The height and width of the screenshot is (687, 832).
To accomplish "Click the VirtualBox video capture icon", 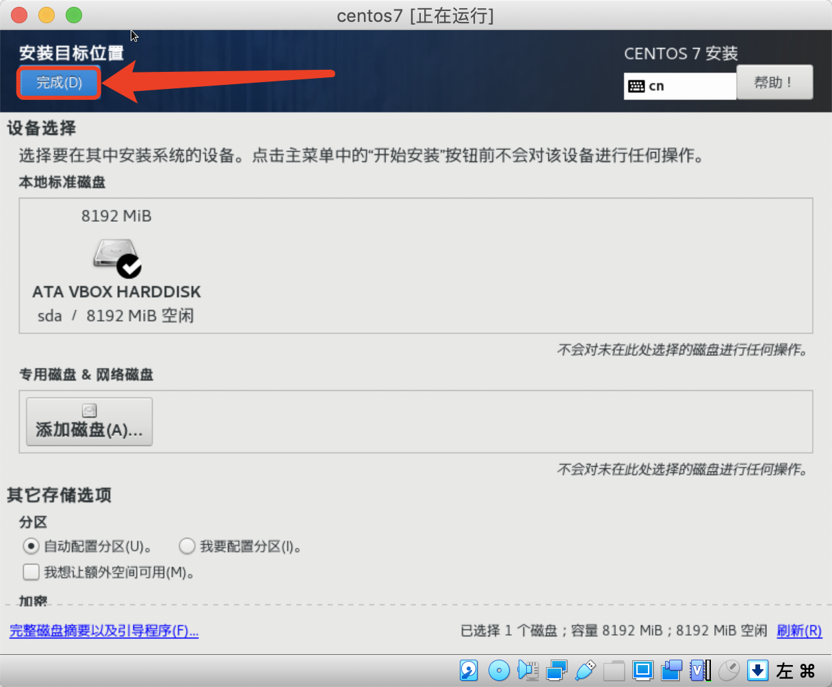I will click(x=672, y=671).
